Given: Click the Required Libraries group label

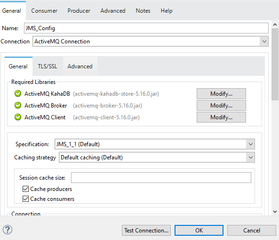Looking at the screenshot, I should coord(33,82).
